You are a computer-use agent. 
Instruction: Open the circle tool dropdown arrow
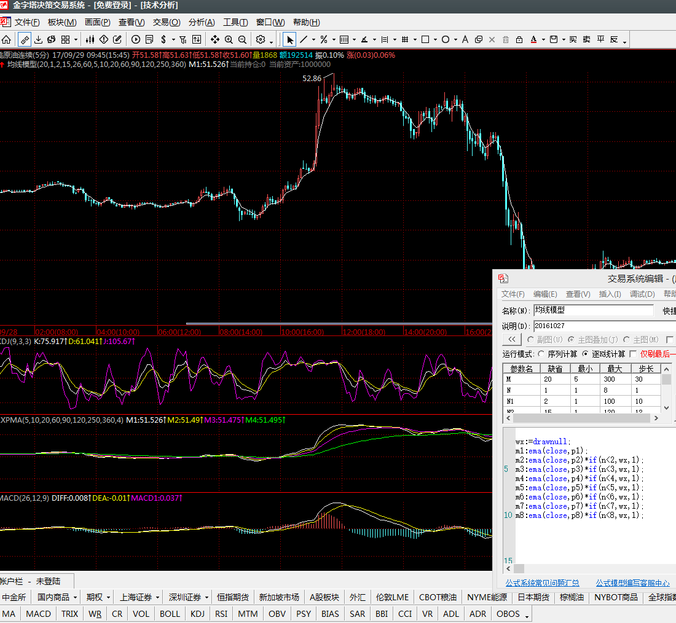(x=455, y=40)
